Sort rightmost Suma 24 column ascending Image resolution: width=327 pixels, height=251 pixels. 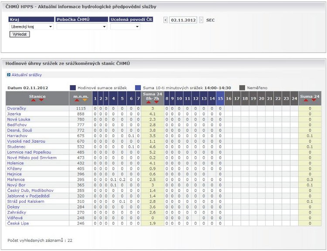pyautogui.click(x=306, y=100)
